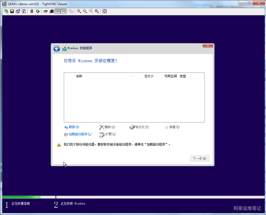
Task: Go back with the blue arrow button
Action: [x=57, y=49]
